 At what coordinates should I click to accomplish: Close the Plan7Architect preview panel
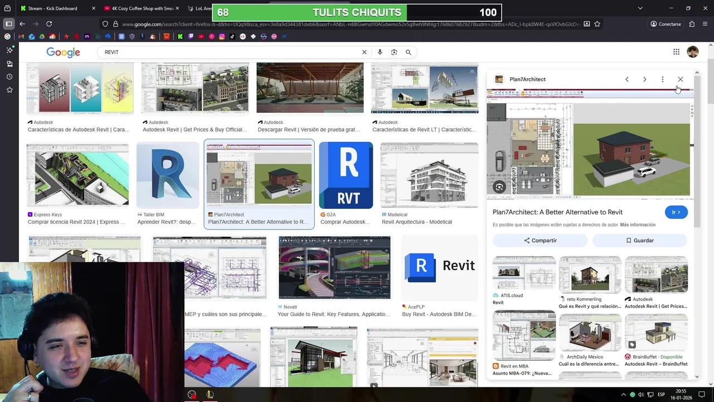(681, 79)
